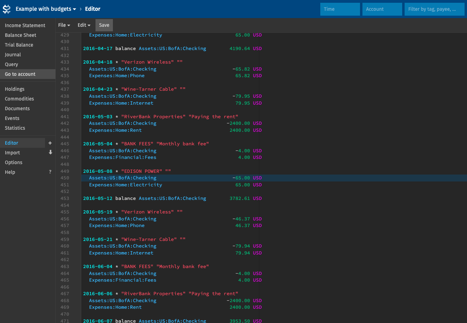Click the 2016-05-19 Verizon Wireless line
The image size is (467, 323).
(x=133, y=212)
